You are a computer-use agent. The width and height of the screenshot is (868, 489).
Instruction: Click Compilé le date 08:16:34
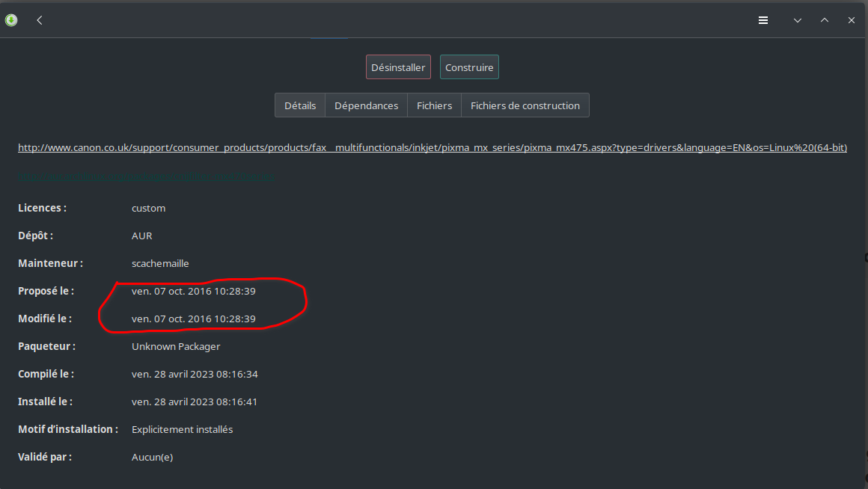pyautogui.click(x=195, y=374)
